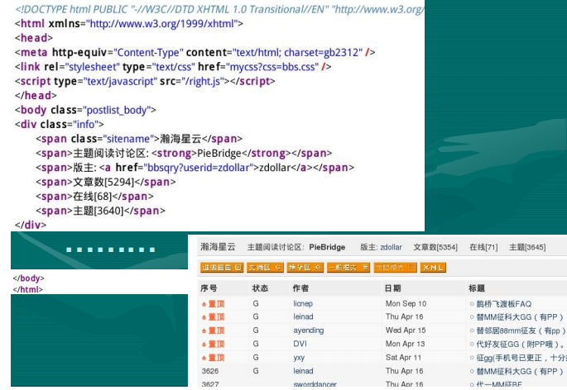
Task: Click date cell Mon Apr 13
Action: [405, 344]
